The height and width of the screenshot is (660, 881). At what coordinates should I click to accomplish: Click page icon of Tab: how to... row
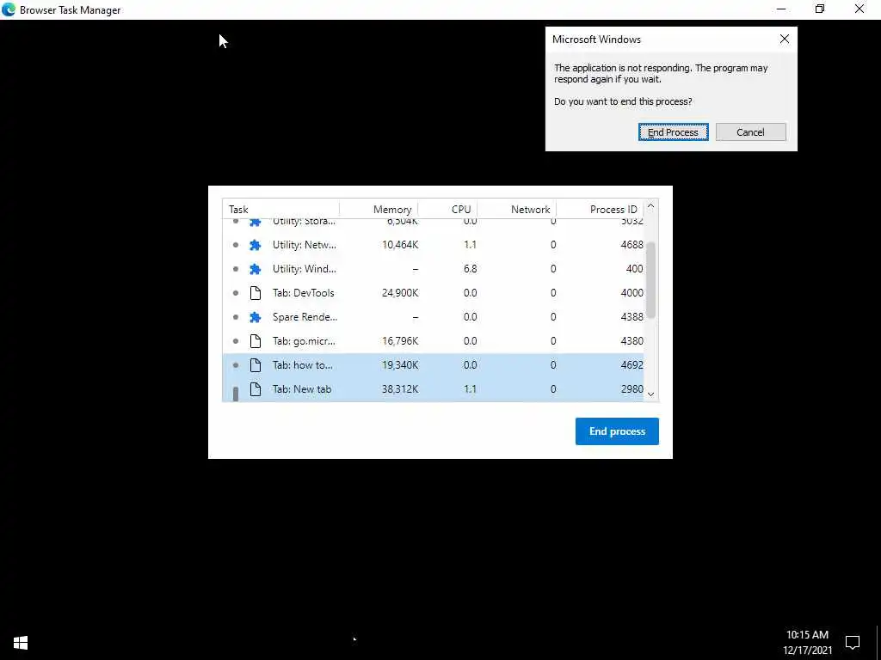click(255, 365)
